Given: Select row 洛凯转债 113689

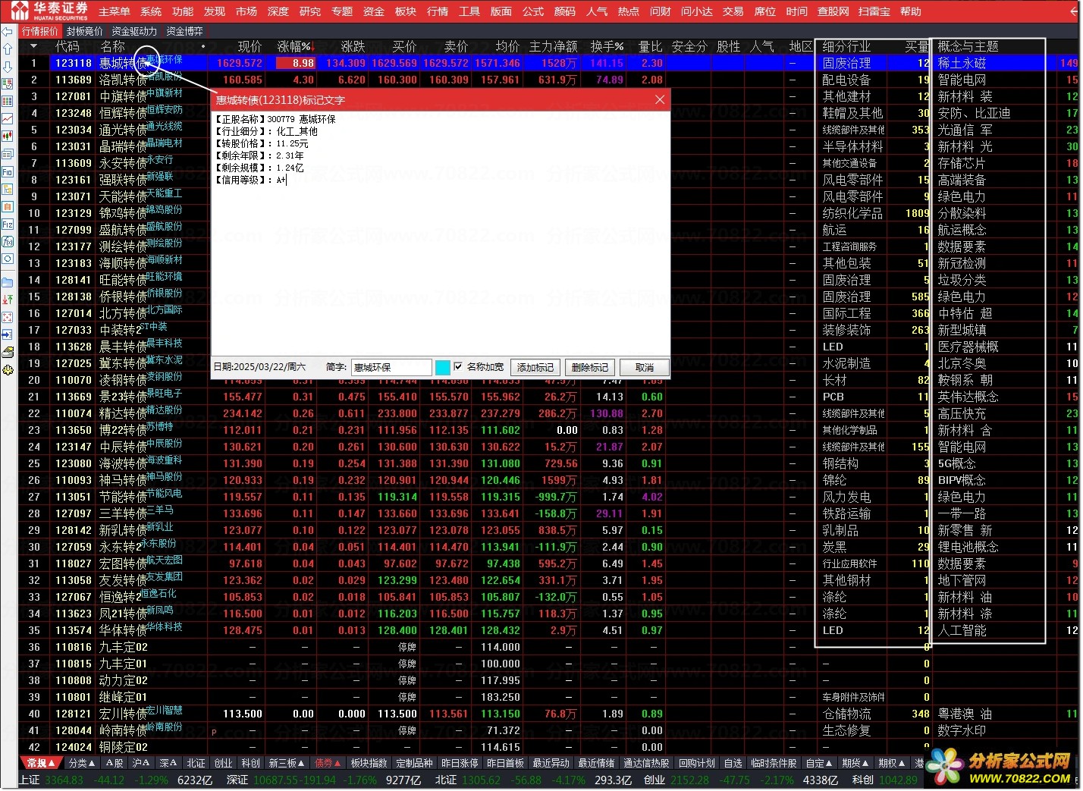Looking at the screenshot, I should pyautogui.click(x=549, y=80).
